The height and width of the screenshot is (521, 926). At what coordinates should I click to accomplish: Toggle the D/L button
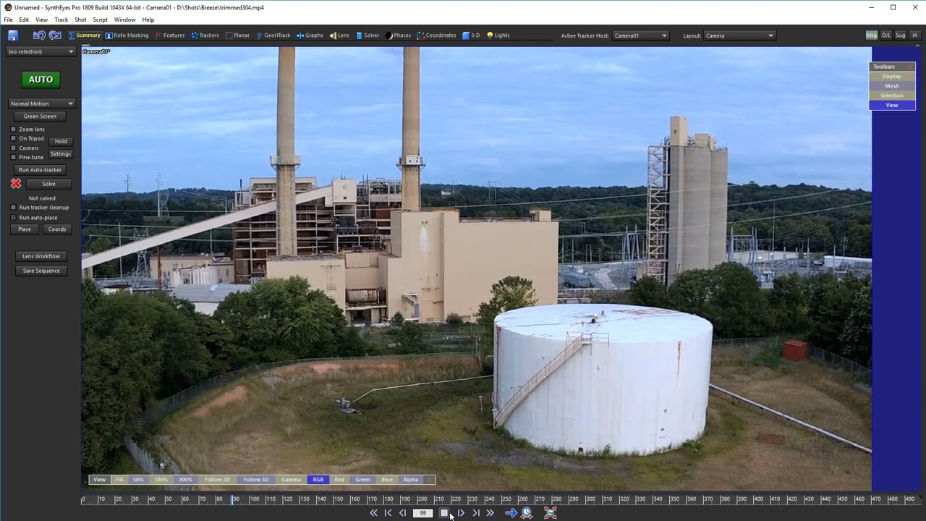tap(885, 35)
